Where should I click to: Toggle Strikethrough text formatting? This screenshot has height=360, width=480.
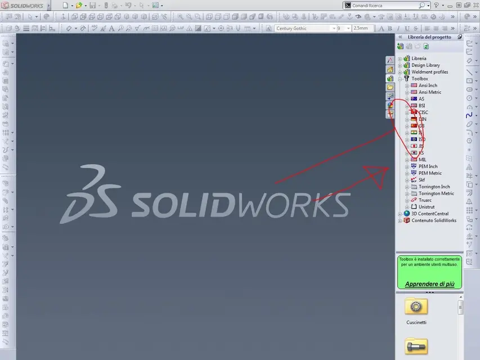pyautogui.click(x=415, y=29)
